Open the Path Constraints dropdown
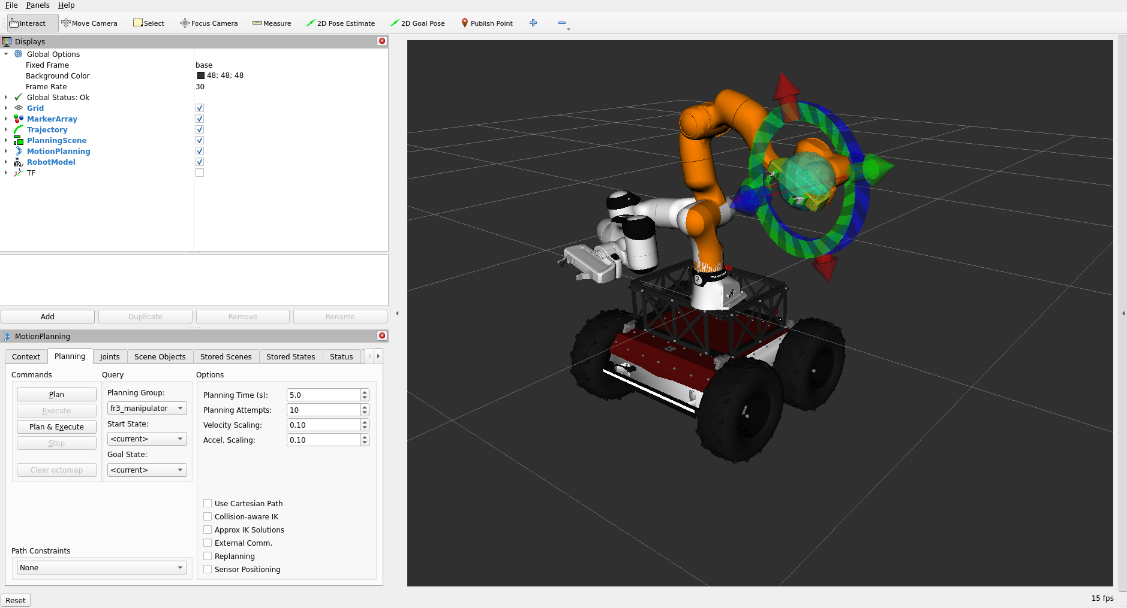The image size is (1127, 608). 102,567
